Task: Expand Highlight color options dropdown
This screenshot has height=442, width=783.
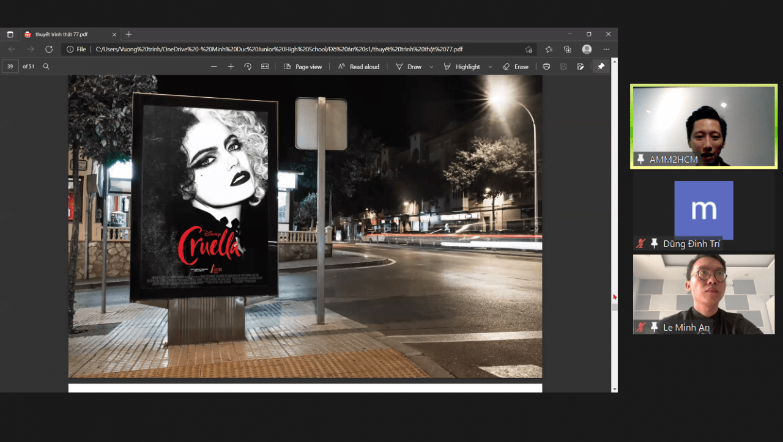Action: click(490, 67)
